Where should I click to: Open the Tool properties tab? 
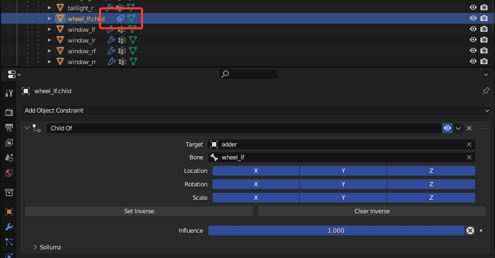click(x=9, y=93)
